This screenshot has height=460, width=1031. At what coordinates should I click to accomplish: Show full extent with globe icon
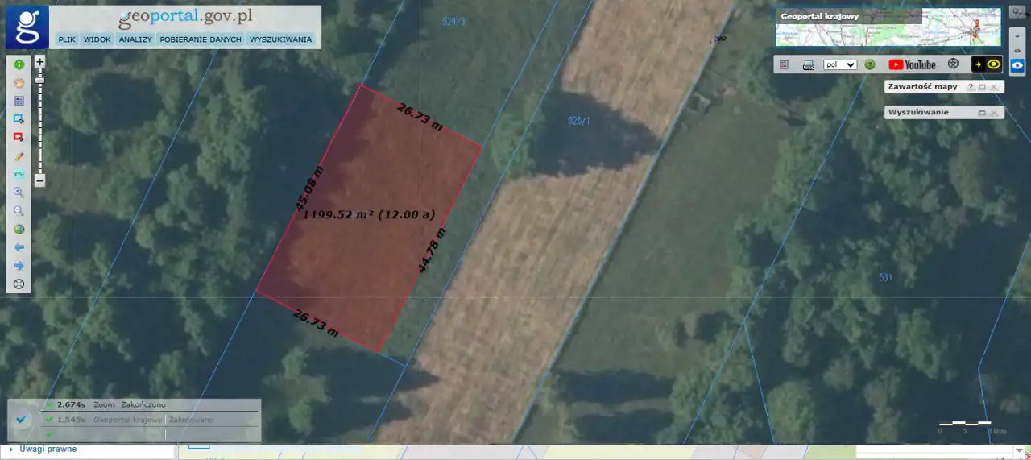tap(19, 229)
